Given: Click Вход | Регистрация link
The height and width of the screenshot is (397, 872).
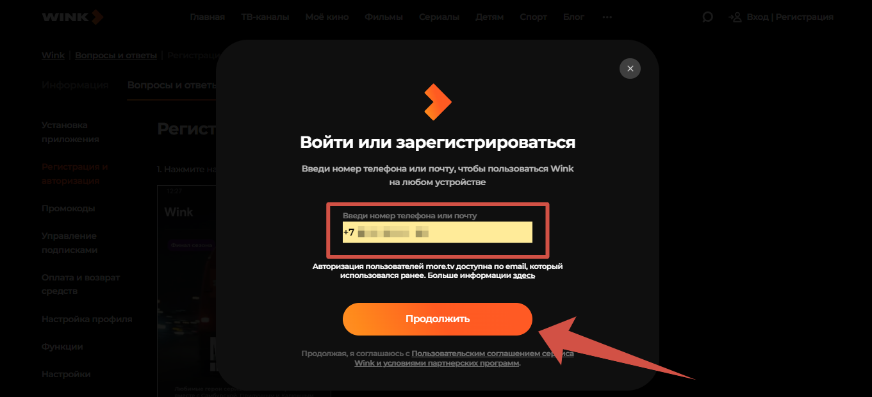Looking at the screenshot, I should click(x=790, y=17).
